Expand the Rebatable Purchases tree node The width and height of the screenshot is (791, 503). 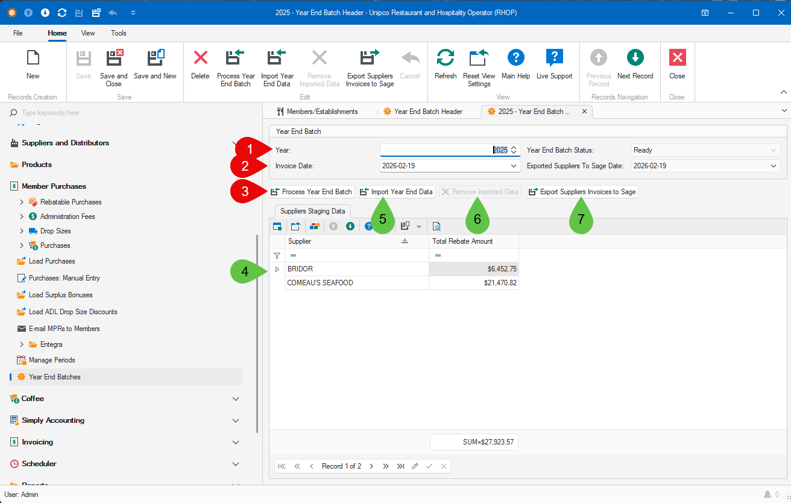click(22, 202)
